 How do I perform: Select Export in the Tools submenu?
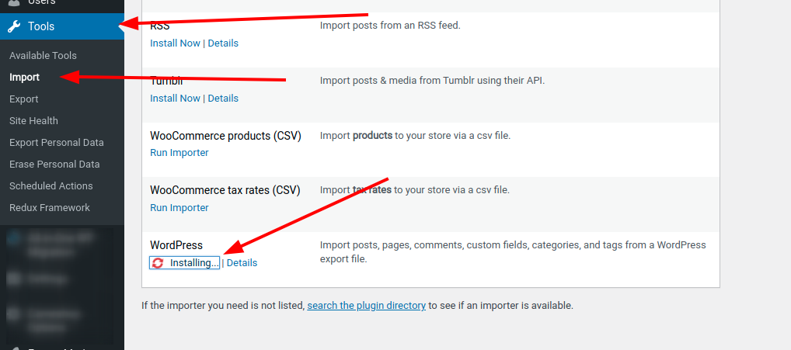click(x=24, y=99)
